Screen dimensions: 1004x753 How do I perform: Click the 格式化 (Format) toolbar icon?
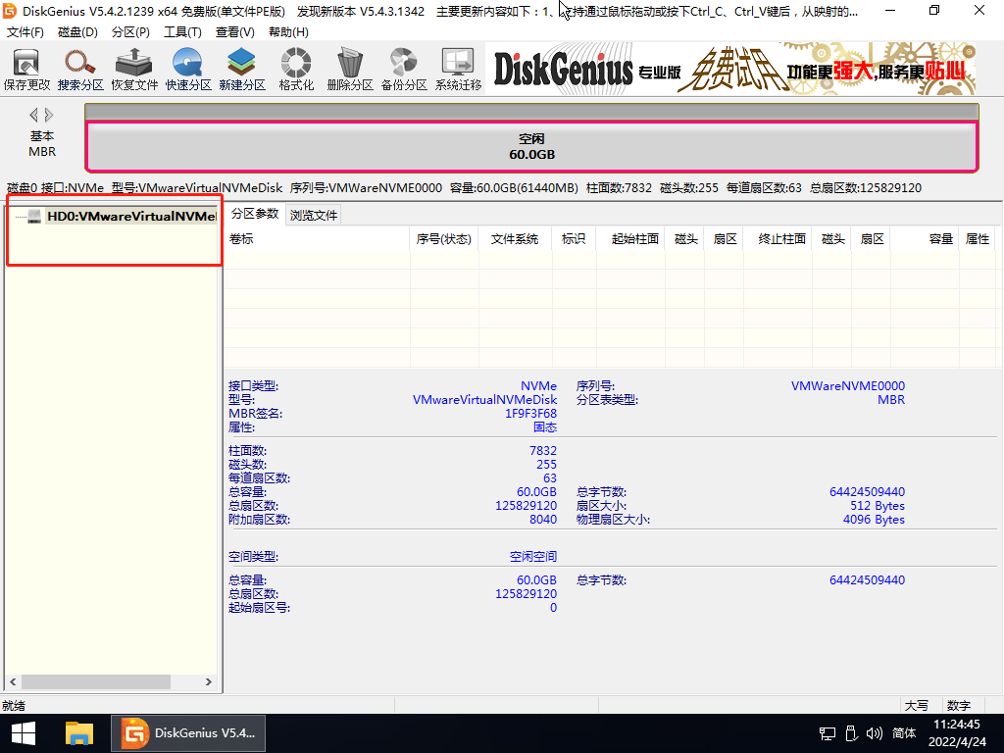[296, 70]
